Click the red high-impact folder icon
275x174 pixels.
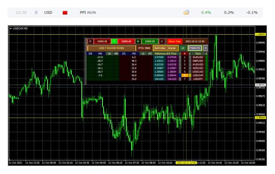65,12
